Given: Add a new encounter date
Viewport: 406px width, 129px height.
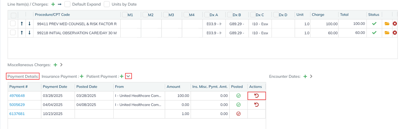Looking at the screenshot, I should coord(305,76).
